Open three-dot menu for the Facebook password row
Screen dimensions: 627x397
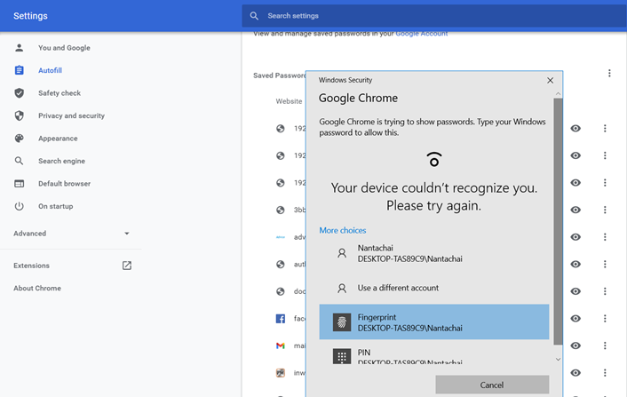click(605, 318)
